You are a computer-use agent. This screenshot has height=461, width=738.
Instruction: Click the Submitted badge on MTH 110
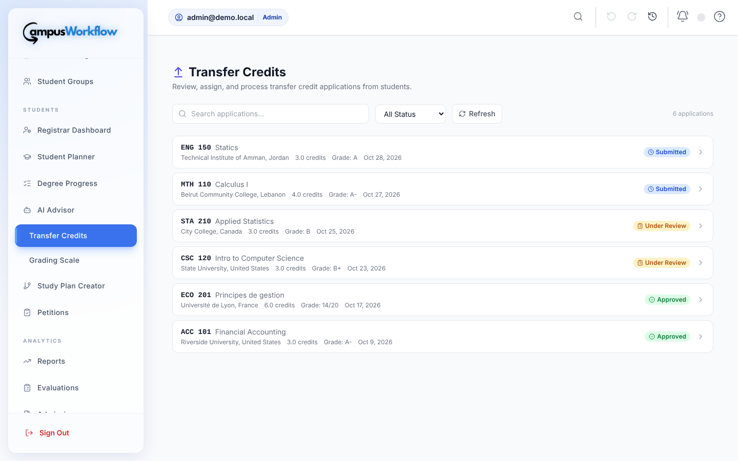coord(667,189)
